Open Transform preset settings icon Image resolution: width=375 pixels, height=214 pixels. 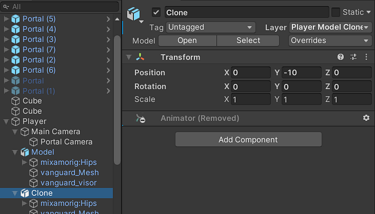tap(354, 57)
